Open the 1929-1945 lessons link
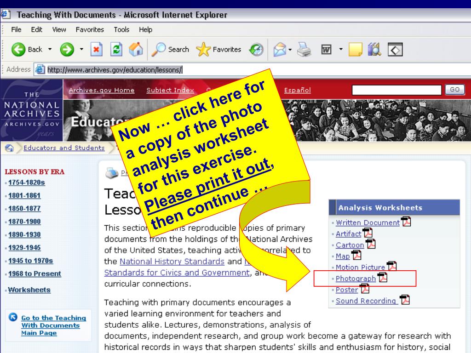This screenshot has width=471, height=353. [x=24, y=248]
